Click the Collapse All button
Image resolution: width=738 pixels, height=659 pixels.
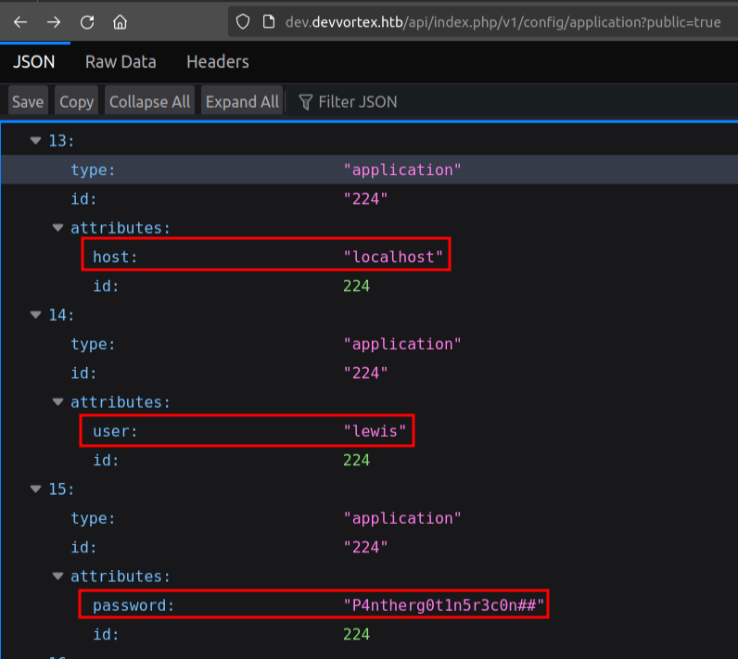tap(149, 102)
